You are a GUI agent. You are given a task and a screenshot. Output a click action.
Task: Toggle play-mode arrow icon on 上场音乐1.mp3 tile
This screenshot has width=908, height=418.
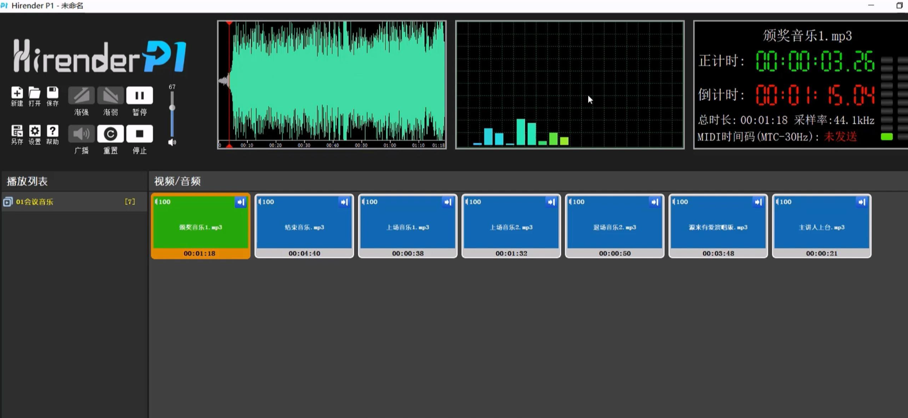click(x=448, y=202)
